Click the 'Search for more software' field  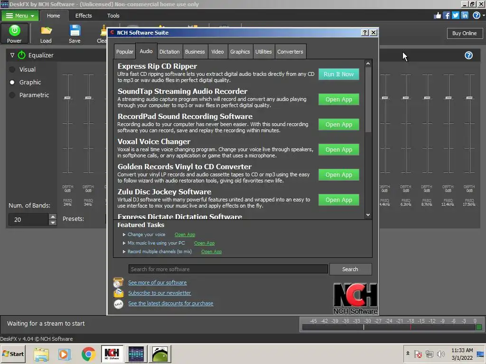pos(228,269)
